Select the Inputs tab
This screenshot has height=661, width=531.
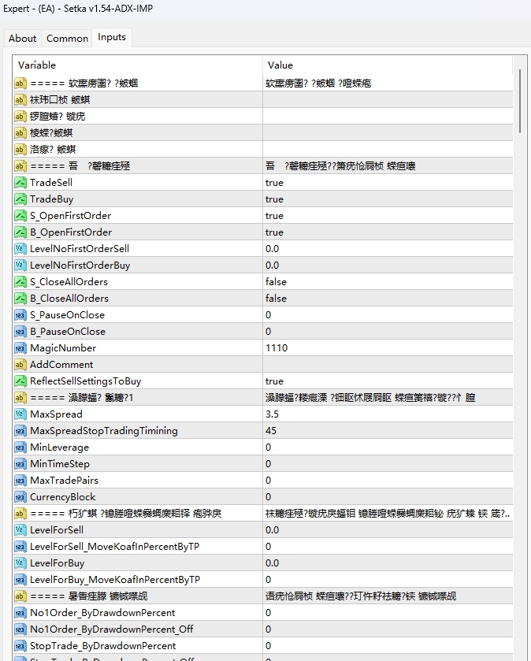coord(112,38)
